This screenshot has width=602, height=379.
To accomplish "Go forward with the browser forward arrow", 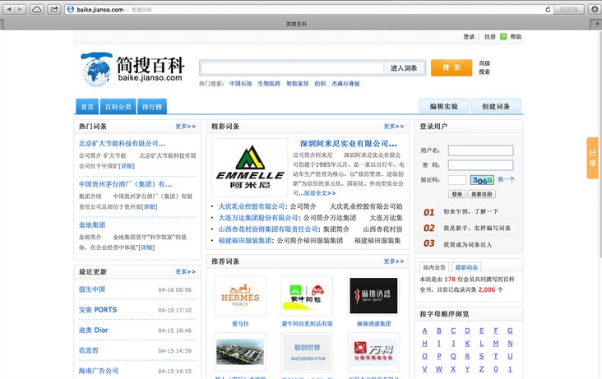I will tap(20, 9).
